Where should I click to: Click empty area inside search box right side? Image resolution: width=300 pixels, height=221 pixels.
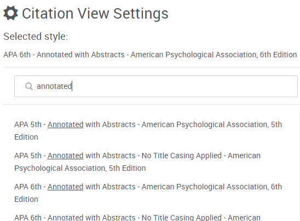[x=191, y=86]
